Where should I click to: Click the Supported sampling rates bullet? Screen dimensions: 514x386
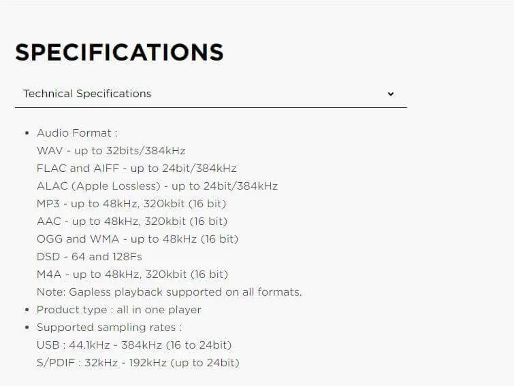coord(109,328)
